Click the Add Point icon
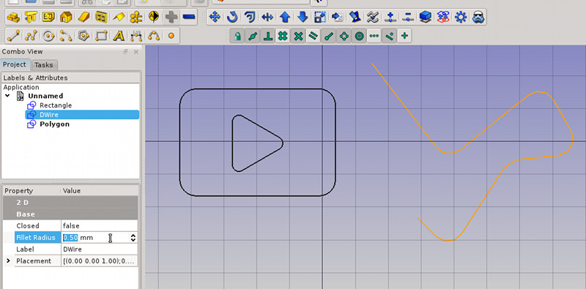Screen dimensions: 586x289 pos(390,17)
